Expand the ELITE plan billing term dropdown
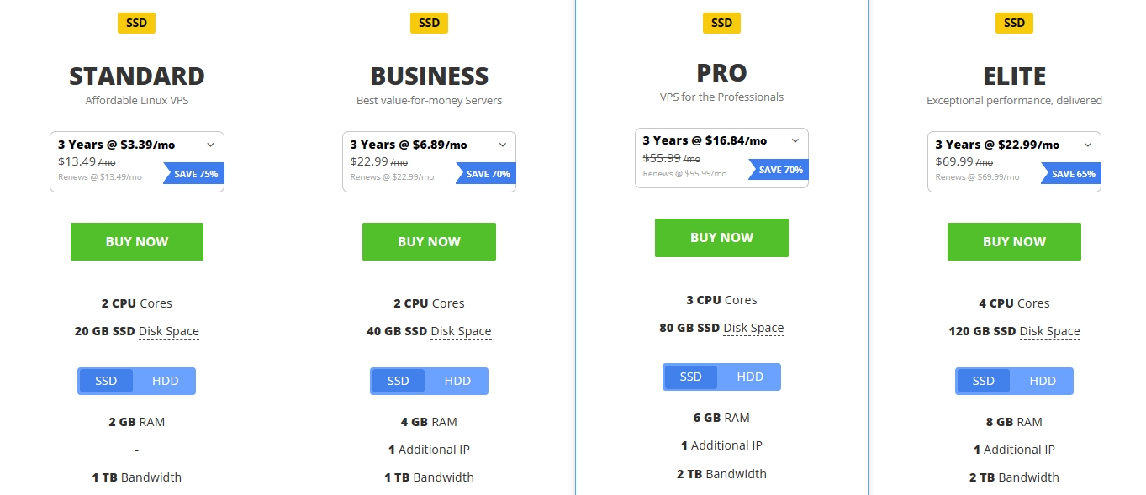Screen dimensions: 1146x495 [1087, 145]
